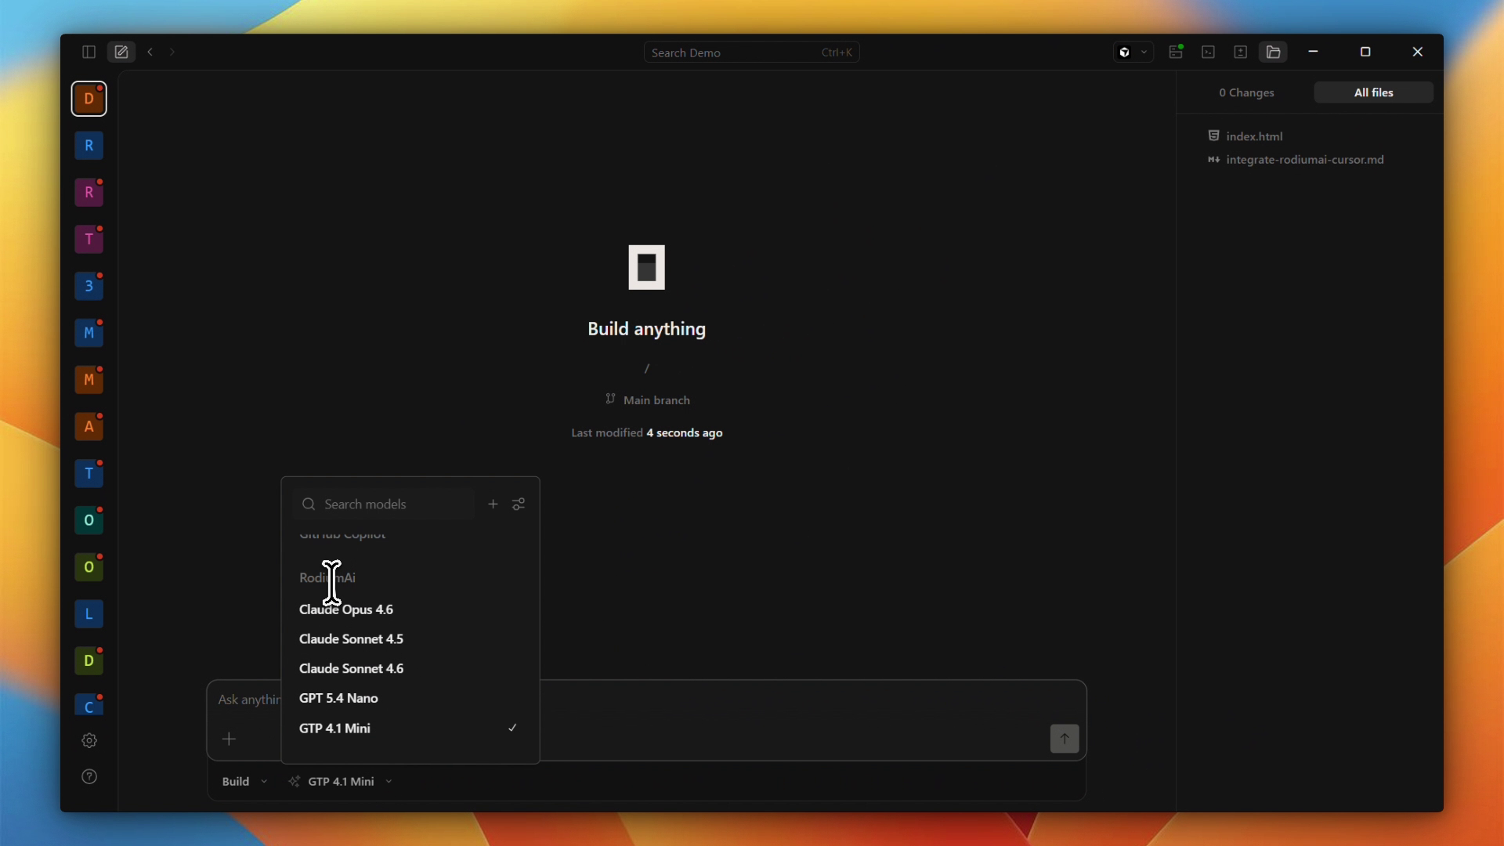Send the prompt with the up arrow button

point(1065,739)
